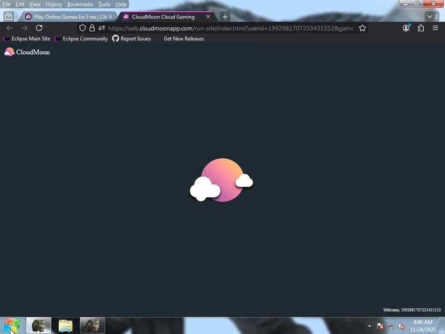
Task: Open the extensions puzzle icon
Action: (421, 28)
